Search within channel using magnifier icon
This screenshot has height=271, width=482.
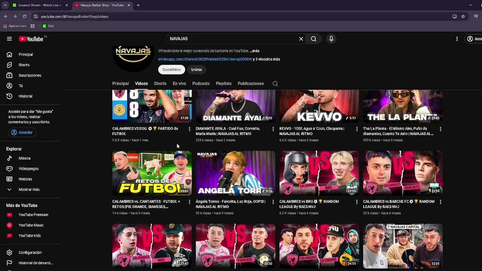pyautogui.click(x=275, y=84)
